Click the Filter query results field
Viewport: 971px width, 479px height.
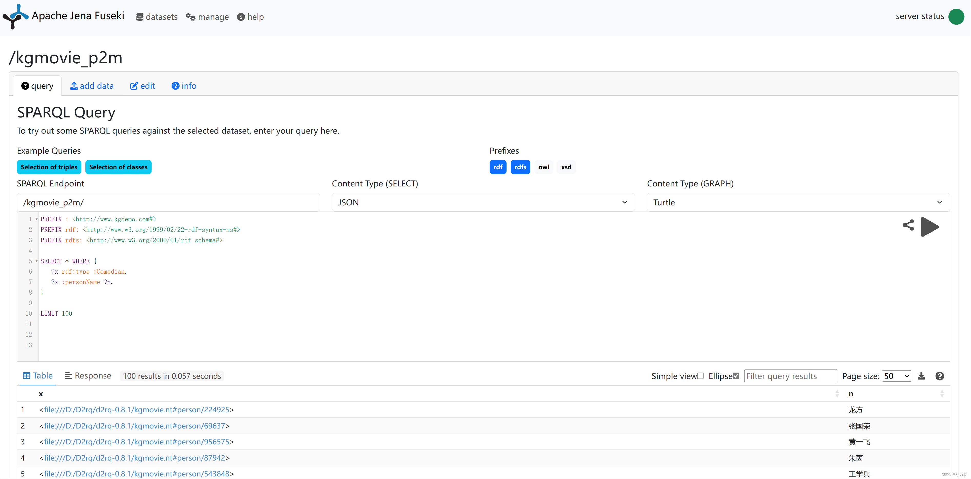pyautogui.click(x=790, y=376)
